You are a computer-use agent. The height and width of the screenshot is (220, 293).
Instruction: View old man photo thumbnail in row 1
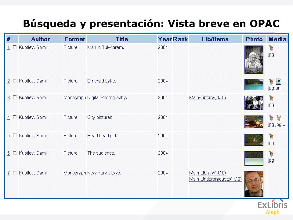coord(254,60)
